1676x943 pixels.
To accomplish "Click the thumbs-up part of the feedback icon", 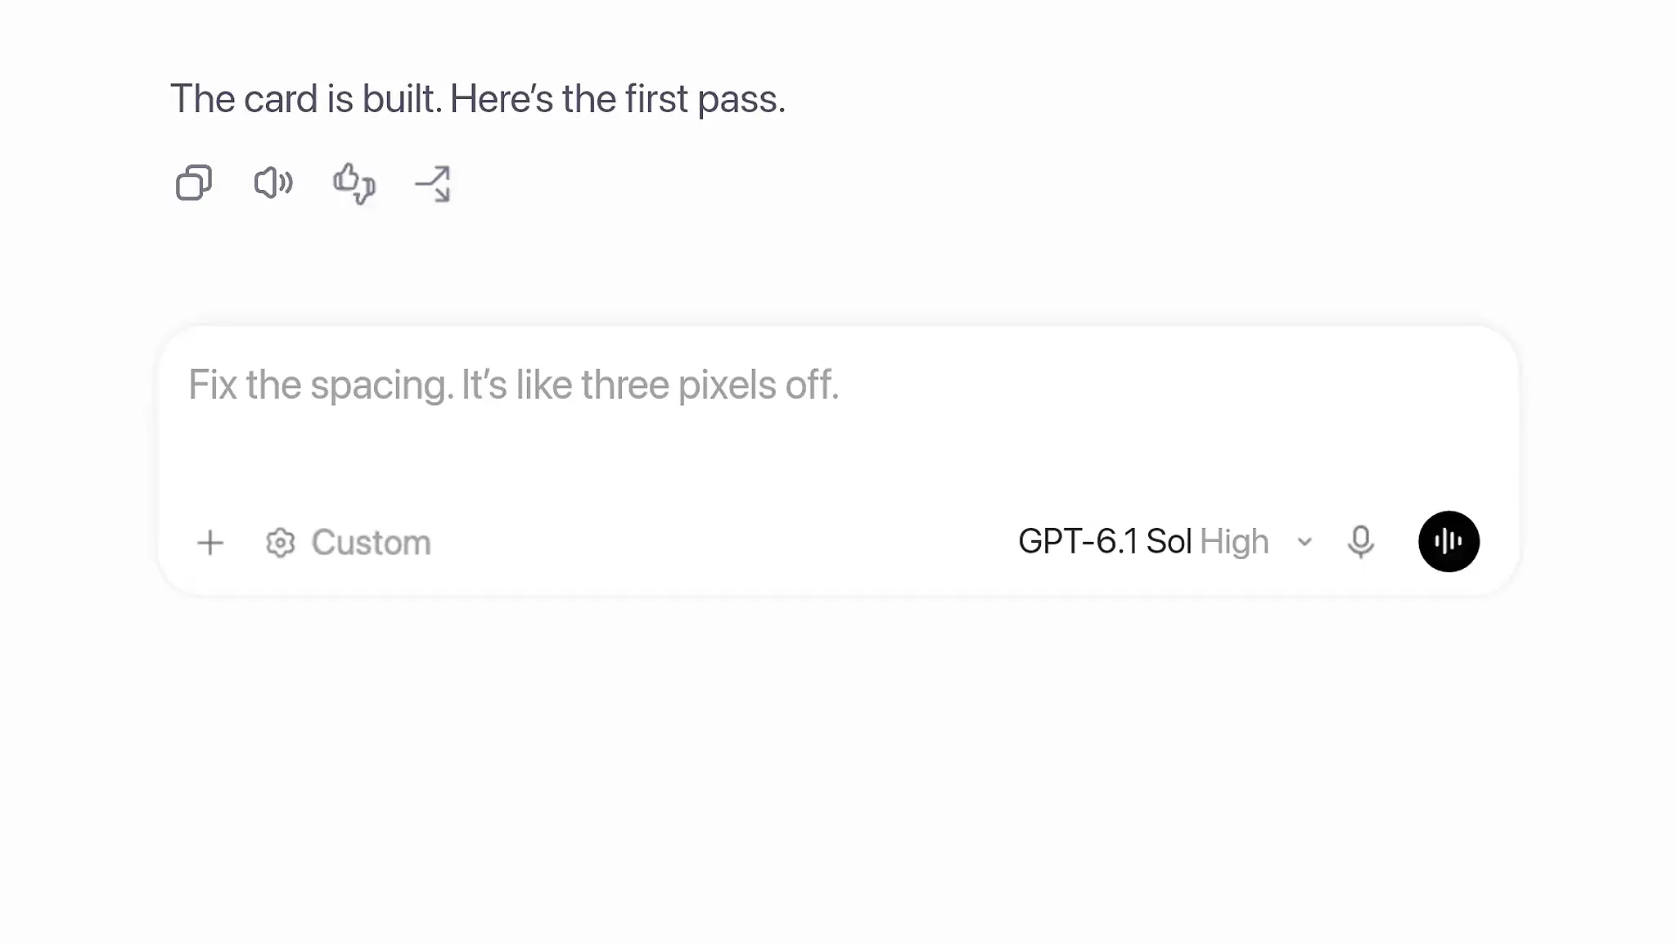I will click(x=346, y=178).
